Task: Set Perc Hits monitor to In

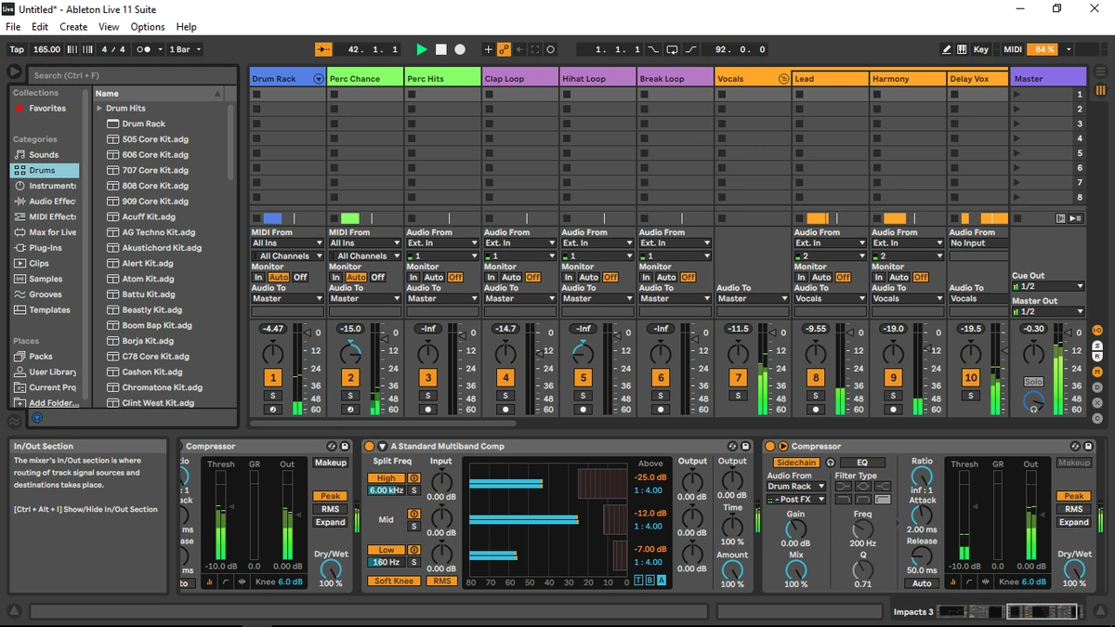Action: pos(413,277)
